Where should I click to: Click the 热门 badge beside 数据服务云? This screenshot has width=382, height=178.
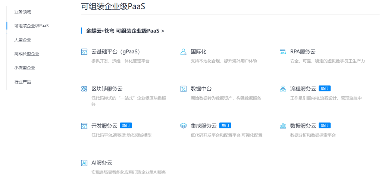(x=325, y=126)
